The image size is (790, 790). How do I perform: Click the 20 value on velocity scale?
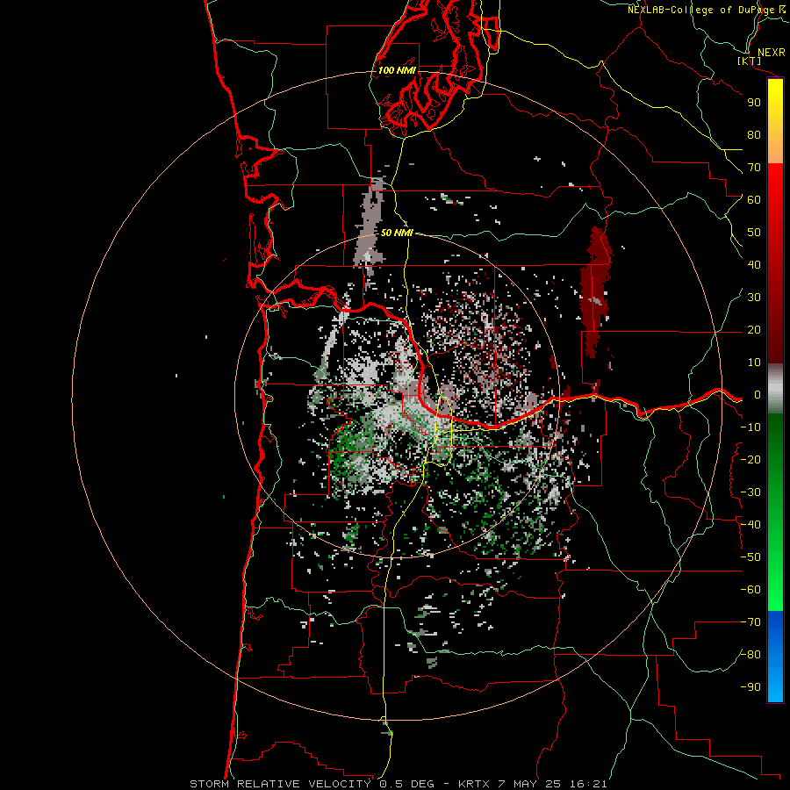[x=754, y=329]
